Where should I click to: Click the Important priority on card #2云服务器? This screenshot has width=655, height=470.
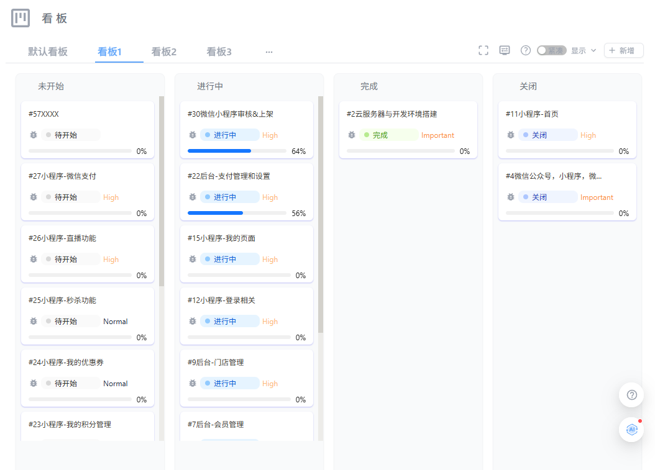coord(437,135)
